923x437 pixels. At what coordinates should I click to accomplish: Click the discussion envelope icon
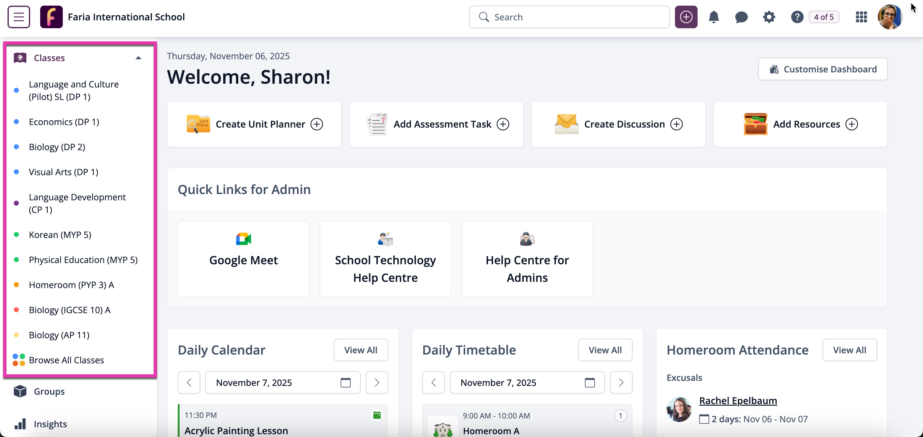(x=566, y=124)
